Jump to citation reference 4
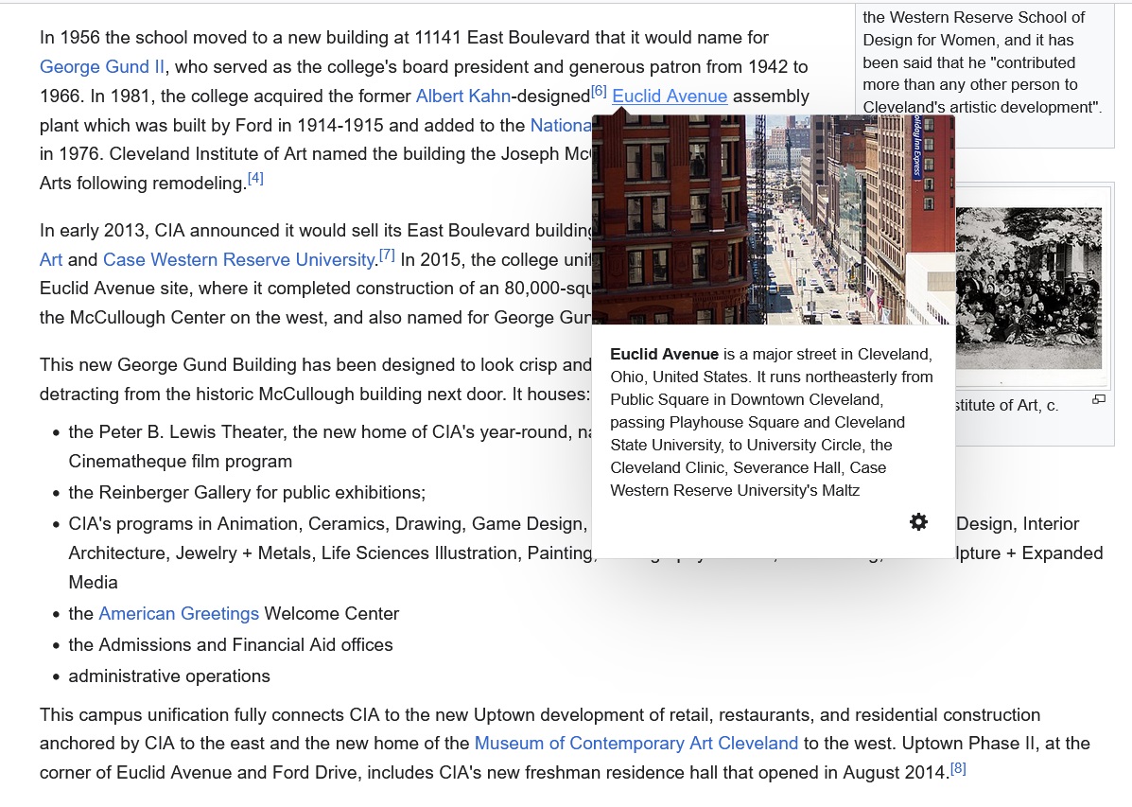 coord(255,178)
